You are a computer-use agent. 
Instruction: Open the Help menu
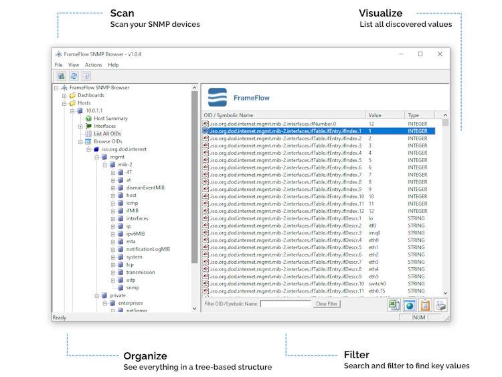tap(113, 65)
